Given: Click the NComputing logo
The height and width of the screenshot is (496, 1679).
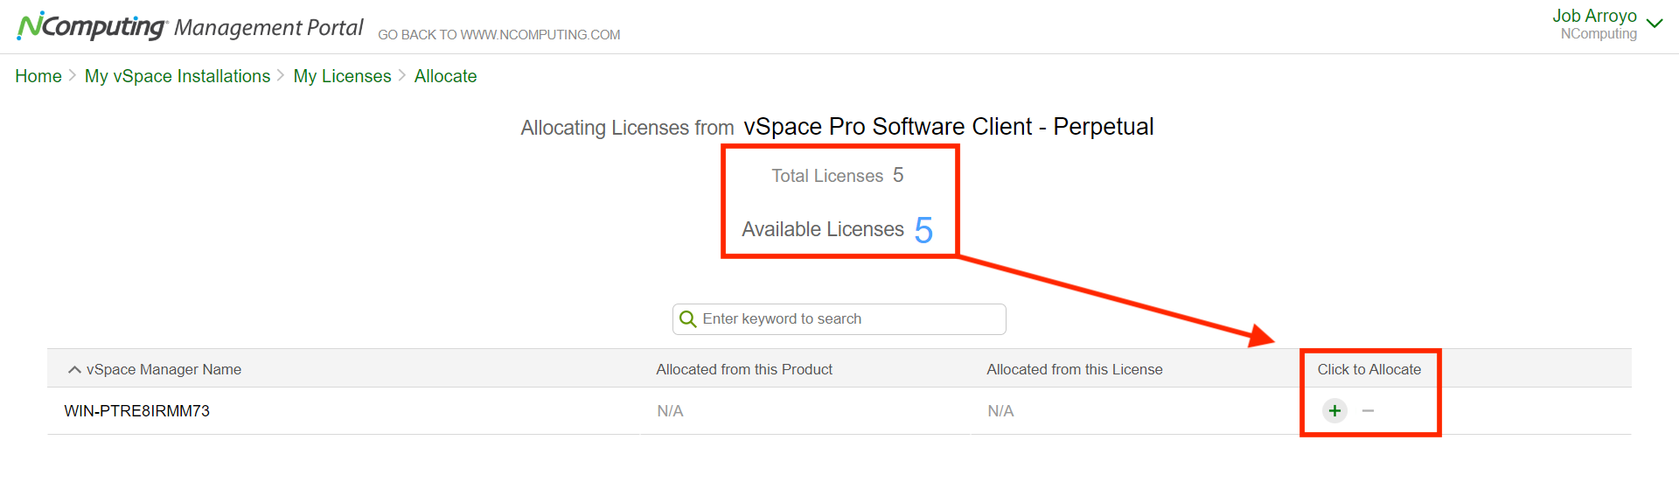Looking at the screenshot, I should 92,26.
